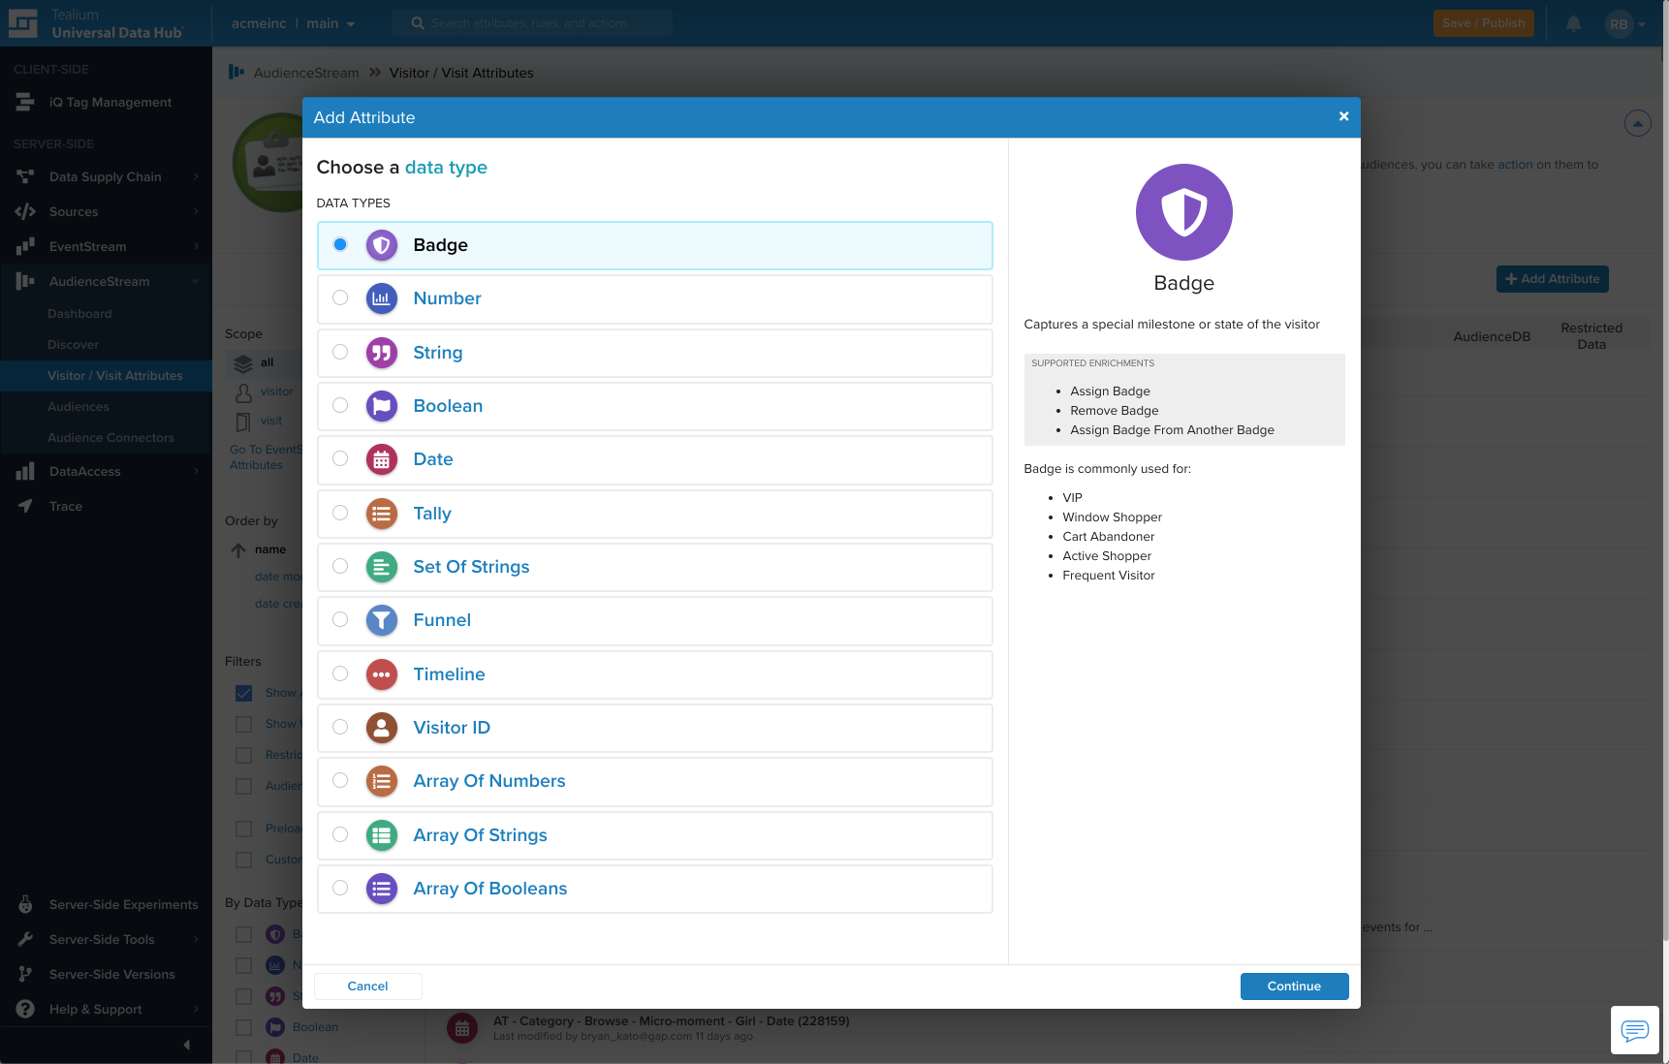Click the circular collapse arrow at top right
Image resolution: width=1669 pixels, height=1064 pixels.
point(1638,123)
